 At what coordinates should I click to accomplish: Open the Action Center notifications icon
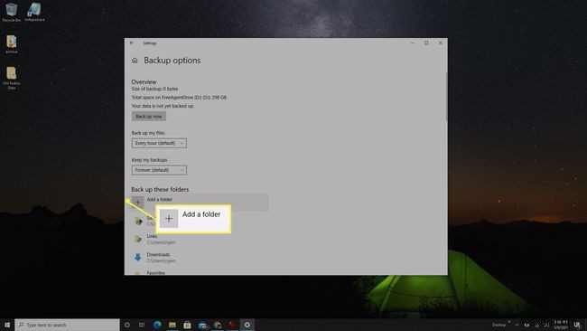coord(577,325)
